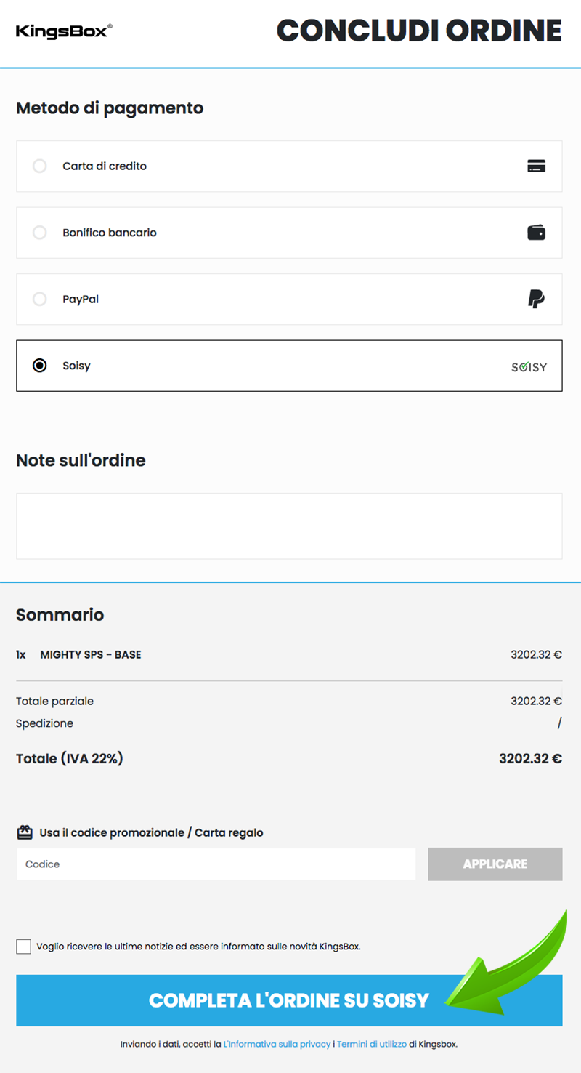The height and width of the screenshot is (1073, 581).
Task: Click COMPLETA L'ORDINE SU SOISY button
Action: coord(289,1000)
